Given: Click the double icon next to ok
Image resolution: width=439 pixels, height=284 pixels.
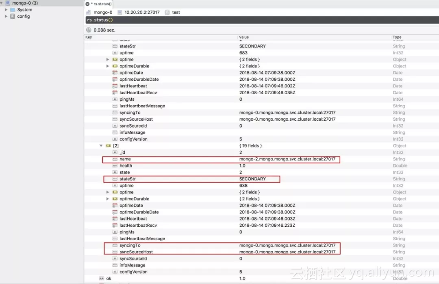Looking at the screenshot, I should coord(102,278).
